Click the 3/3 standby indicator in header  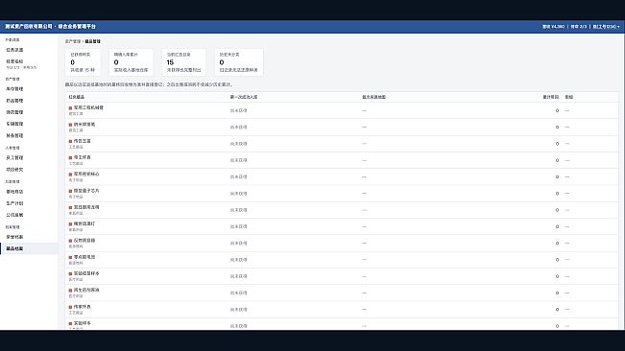point(579,27)
